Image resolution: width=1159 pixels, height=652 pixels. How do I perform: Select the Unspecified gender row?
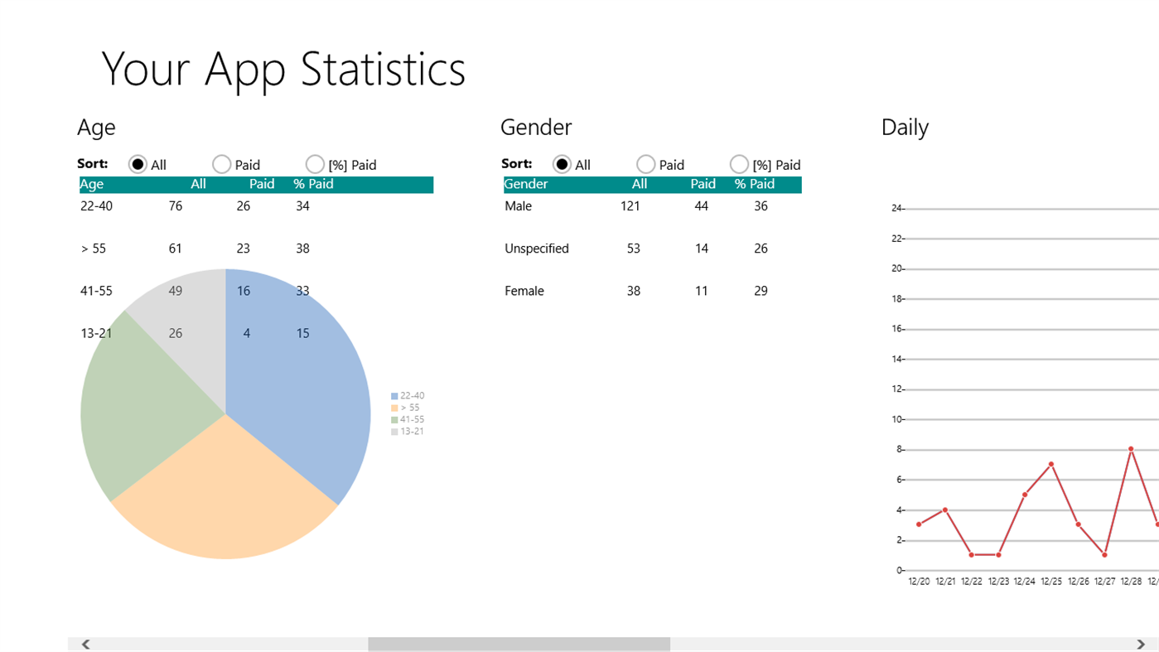tap(537, 248)
